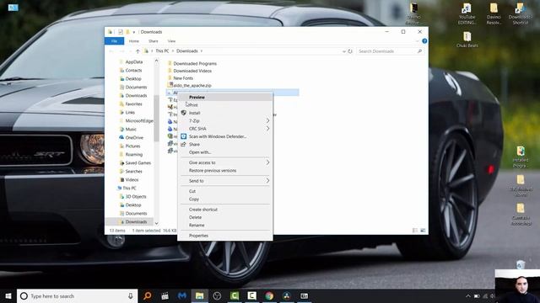Expand the Give access to submenu arrow
Screen dimensions: 540x303
pyautogui.click(x=267, y=162)
